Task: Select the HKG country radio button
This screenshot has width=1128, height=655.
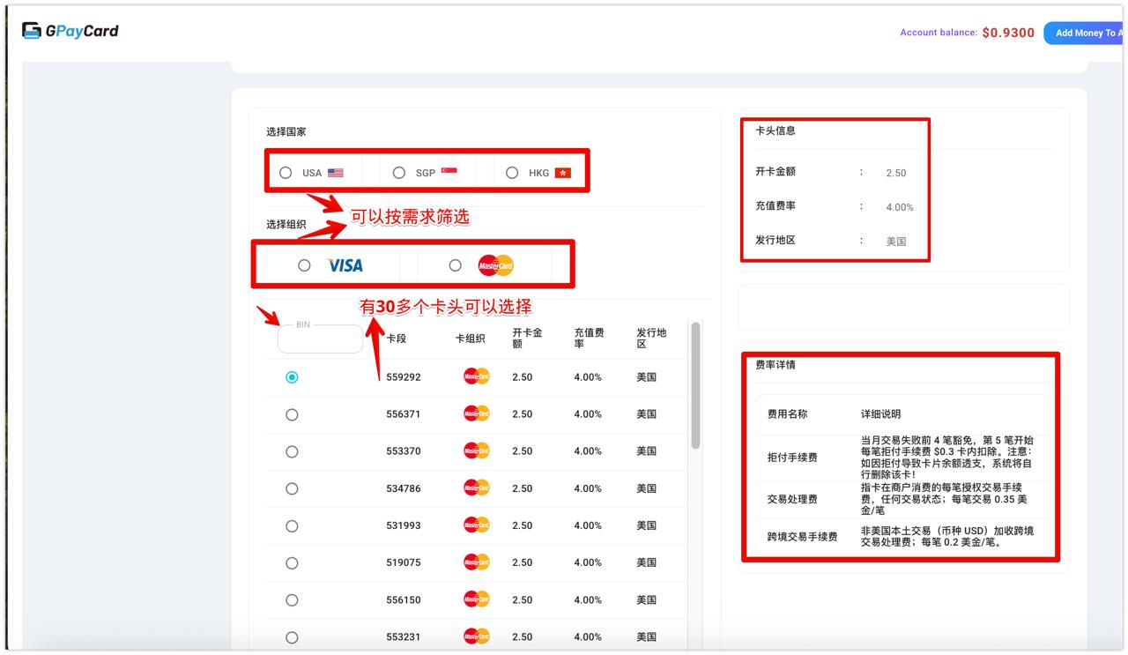Action: (512, 173)
